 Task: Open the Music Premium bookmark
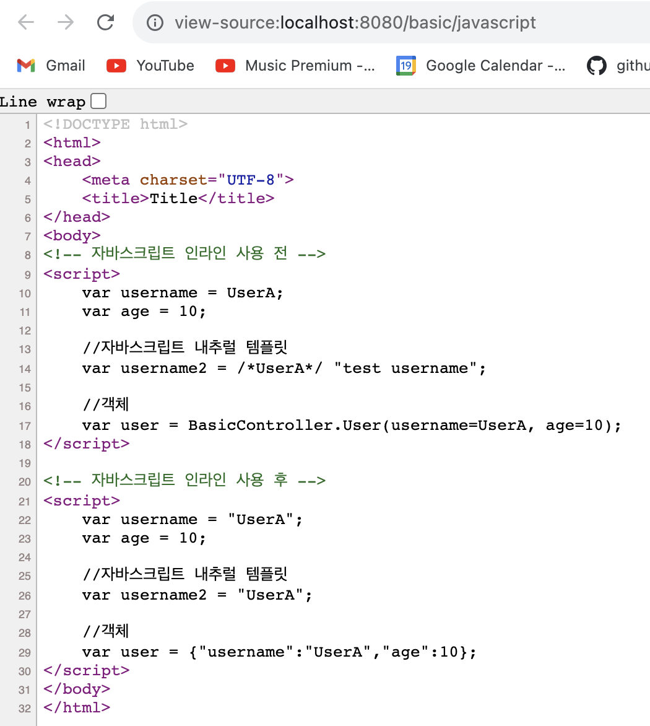[295, 65]
